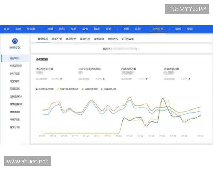Open 营销 in the top navigation
Image resolution: width=213 pixels, height=170 pixels.
click(109, 29)
